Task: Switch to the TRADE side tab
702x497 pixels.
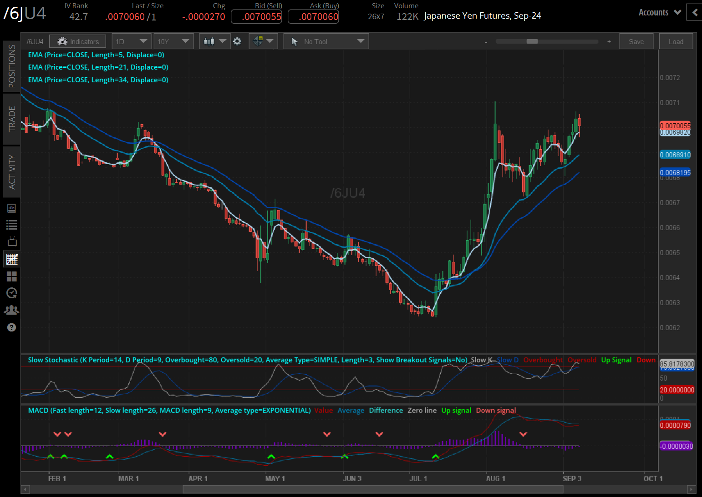Action: (12, 119)
